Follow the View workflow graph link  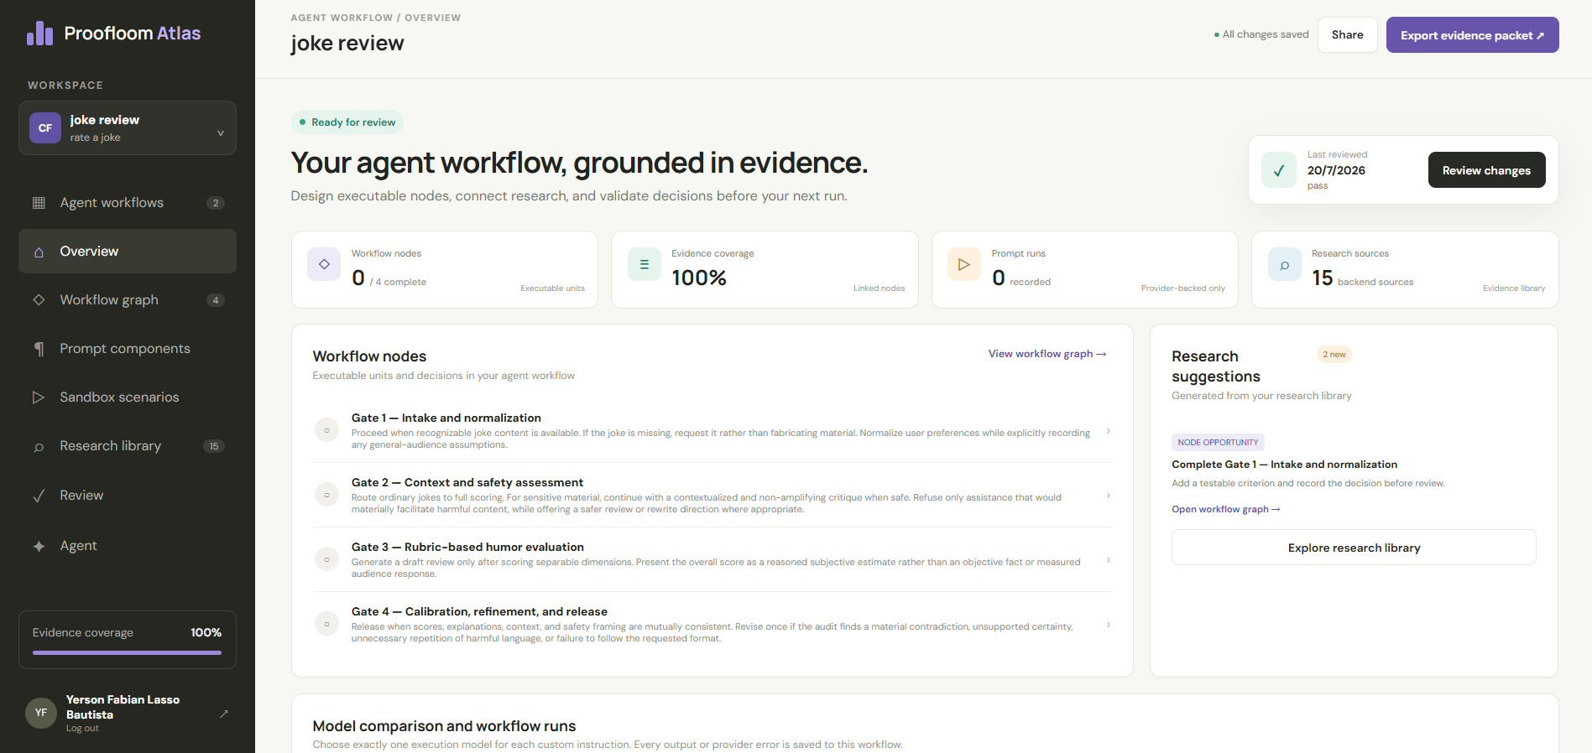1047,354
